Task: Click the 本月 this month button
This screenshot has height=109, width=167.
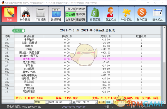Action: click(122, 102)
